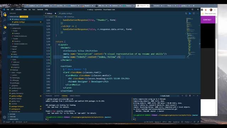Open the browser profile avatar
The image size is (227, 128).
tap(211, 10)
